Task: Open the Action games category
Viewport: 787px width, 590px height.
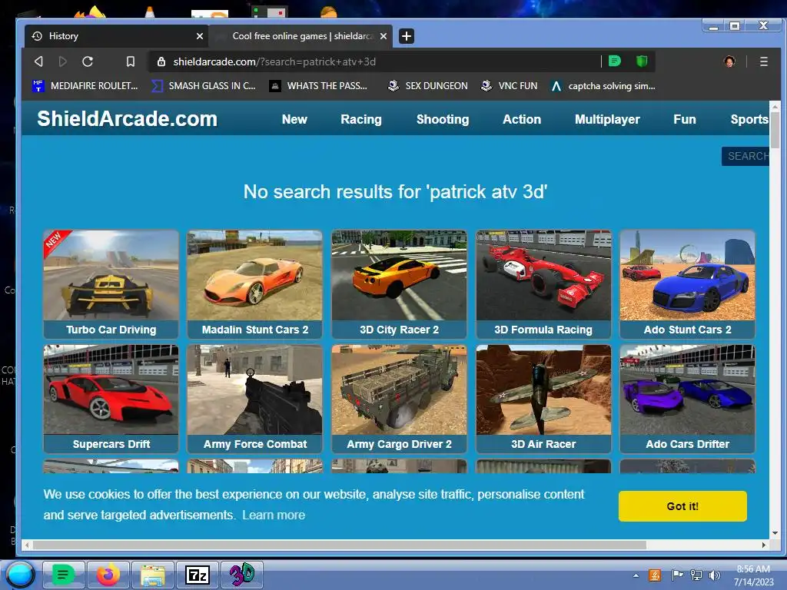Action: coord(522,119)
